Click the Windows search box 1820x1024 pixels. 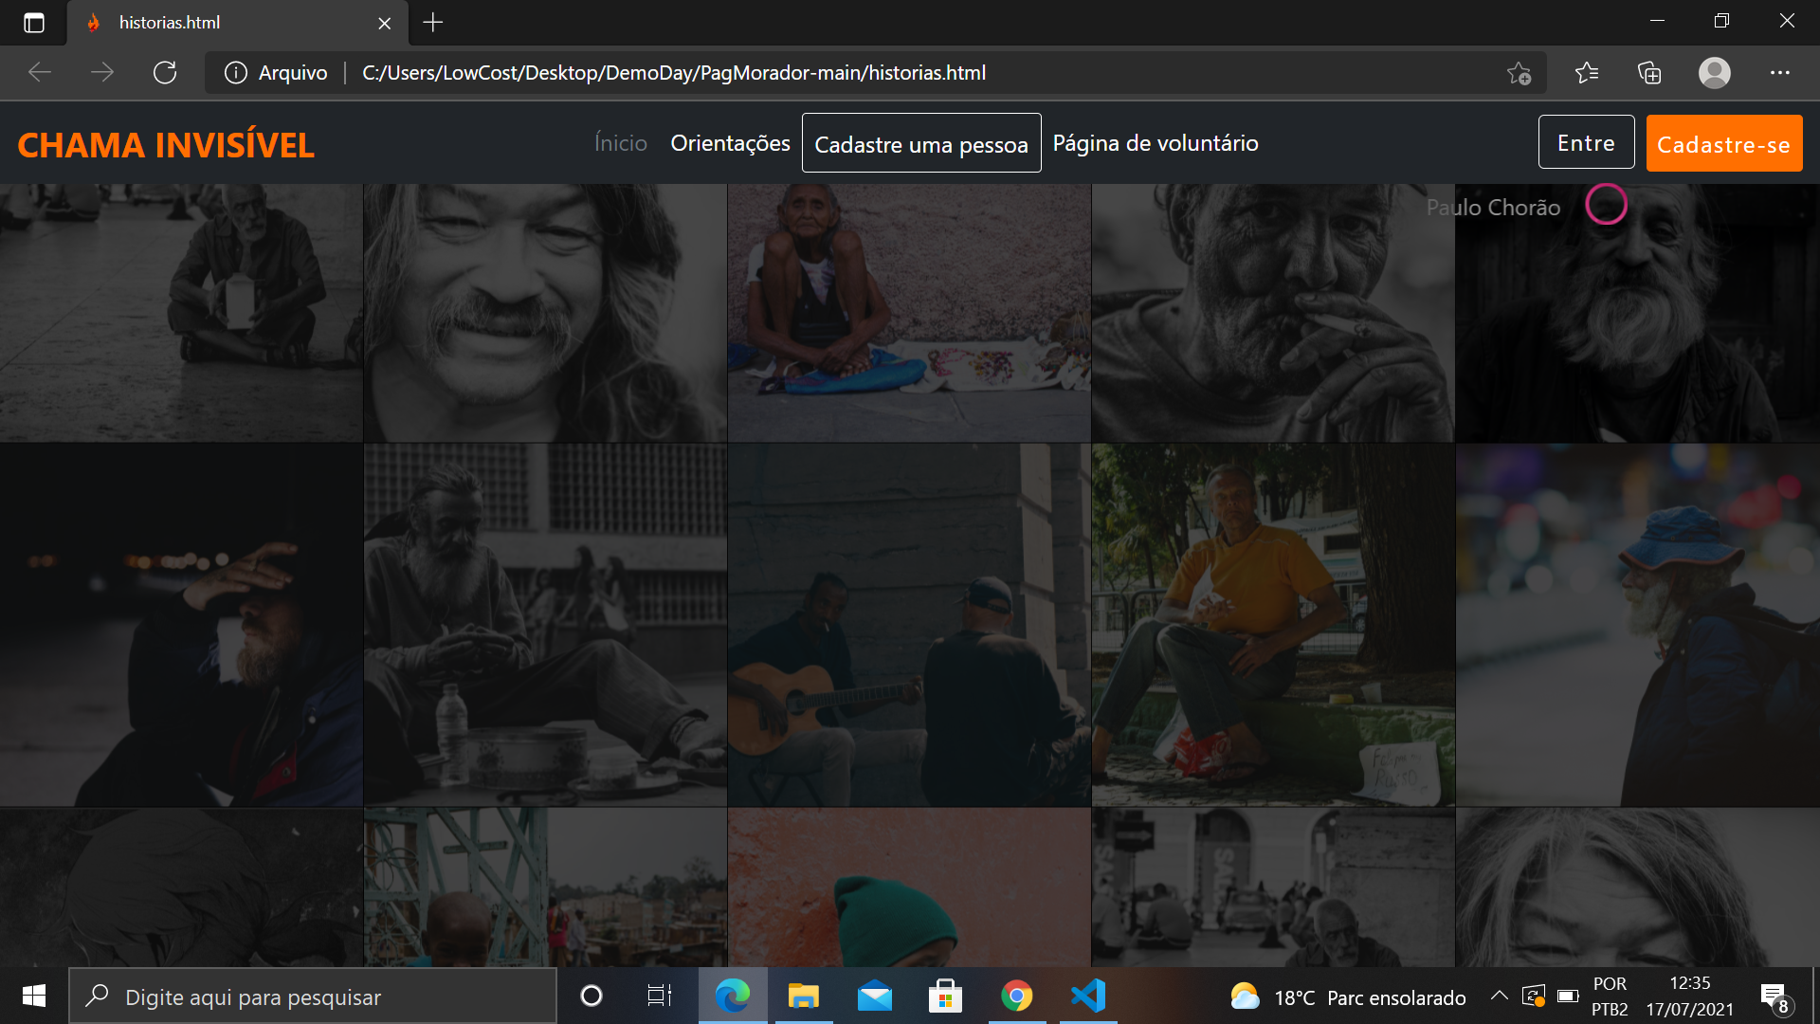point(313,997)
